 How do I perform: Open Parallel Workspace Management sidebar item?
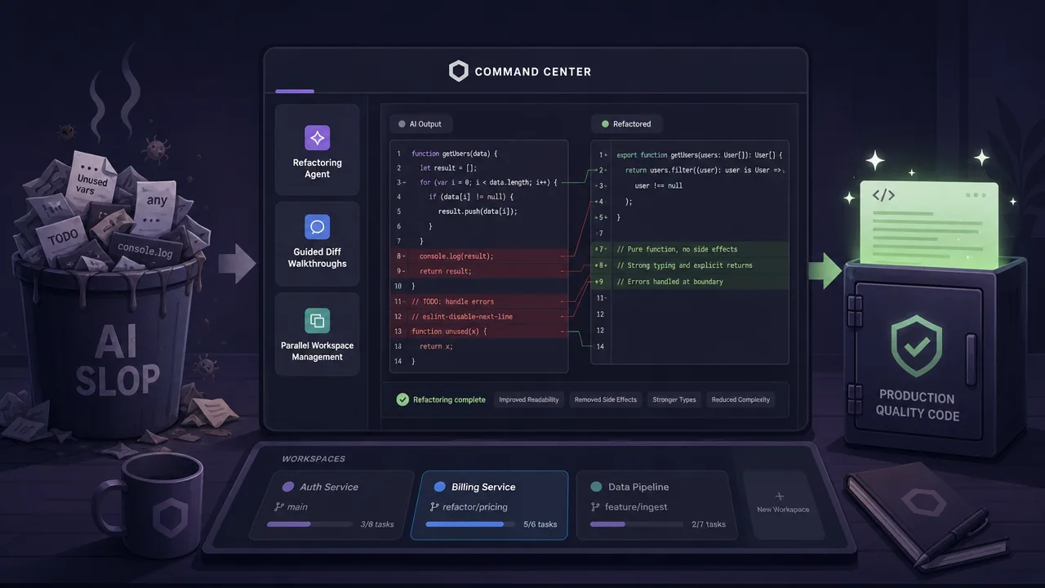(317, 334)
